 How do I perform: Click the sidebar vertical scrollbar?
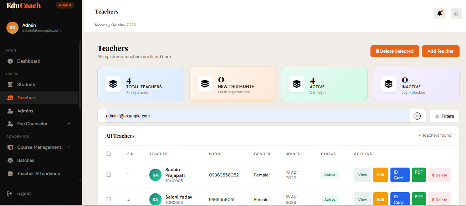[80, 76]
